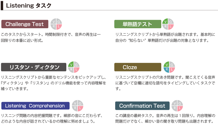Click VGRL circle icon beside Cloze
The image size is (218, 127).
click(169, 67)
